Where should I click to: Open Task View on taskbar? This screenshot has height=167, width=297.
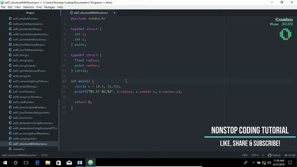click(x=26, y=163)
